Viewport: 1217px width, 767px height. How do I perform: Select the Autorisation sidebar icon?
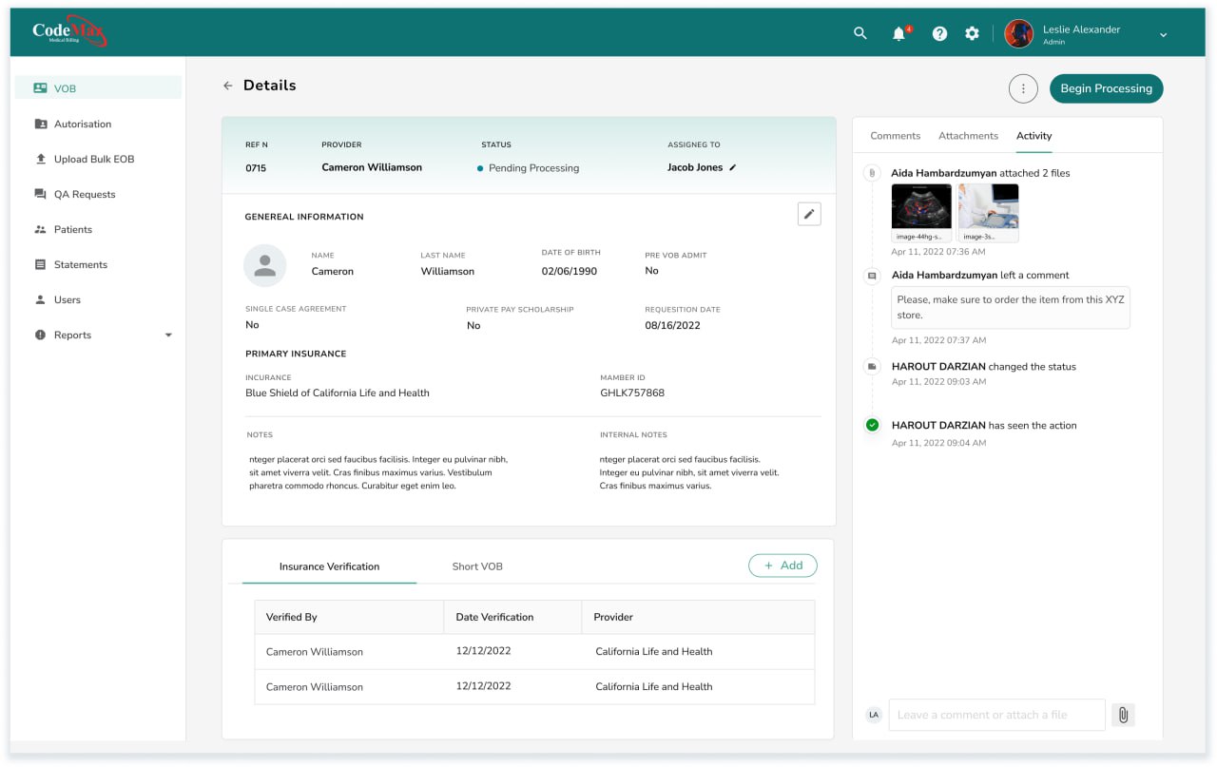point(39,124)
